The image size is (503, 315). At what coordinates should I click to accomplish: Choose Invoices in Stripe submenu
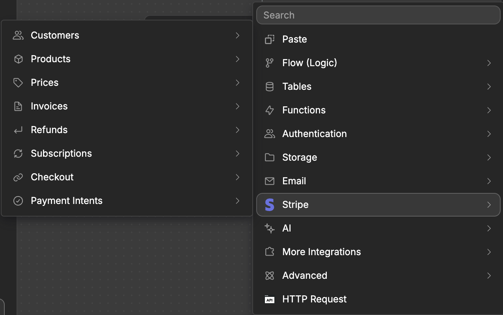[x=127, y=106]
